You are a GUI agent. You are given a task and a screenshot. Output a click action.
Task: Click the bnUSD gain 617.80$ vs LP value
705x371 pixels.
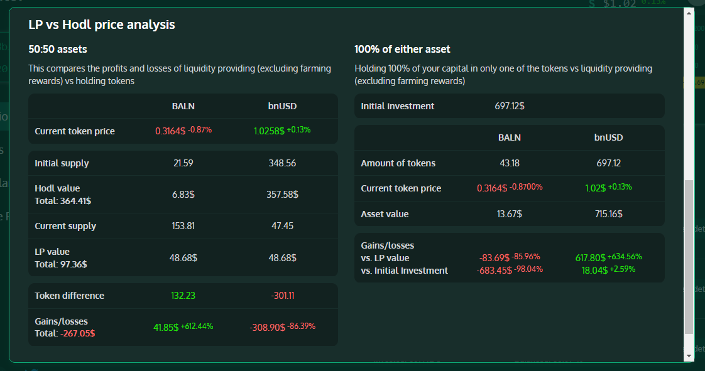click(590, 257)
